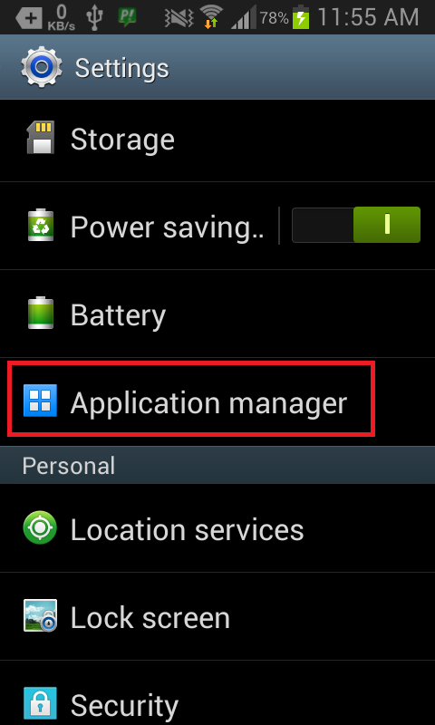Open Application manager
The image size is (435, 725).
217,401
